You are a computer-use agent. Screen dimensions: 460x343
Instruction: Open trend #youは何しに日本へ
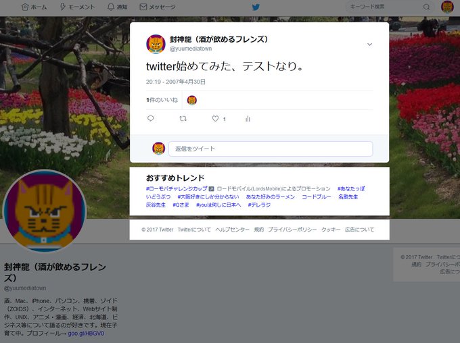click(x=218, y=205)
